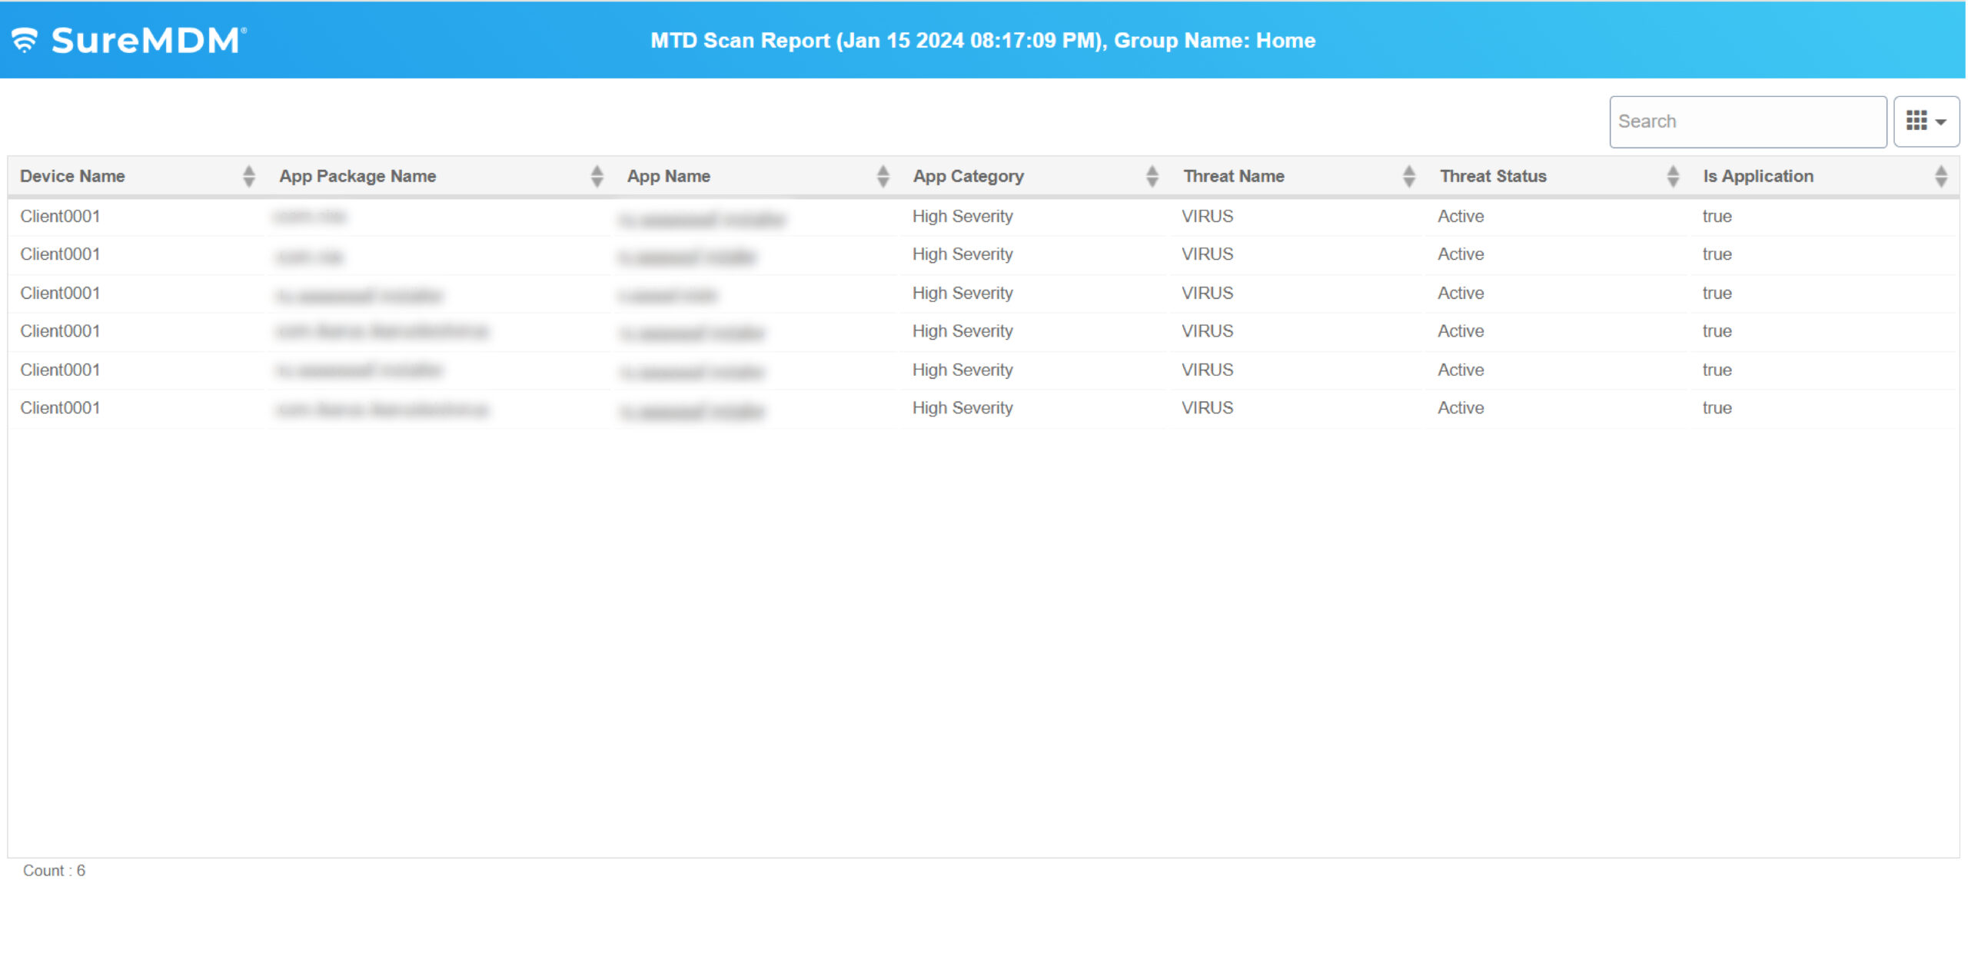The width and height of the screenshot is (1968, 973).
Task: Click the App Name header label
Action: click(669, 176)
